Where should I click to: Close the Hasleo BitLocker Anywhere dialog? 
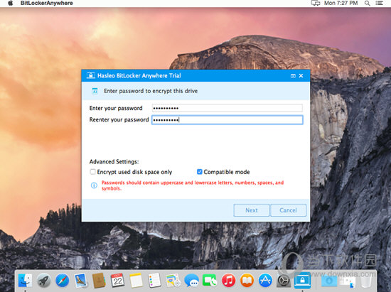click(x=301, y=76)
